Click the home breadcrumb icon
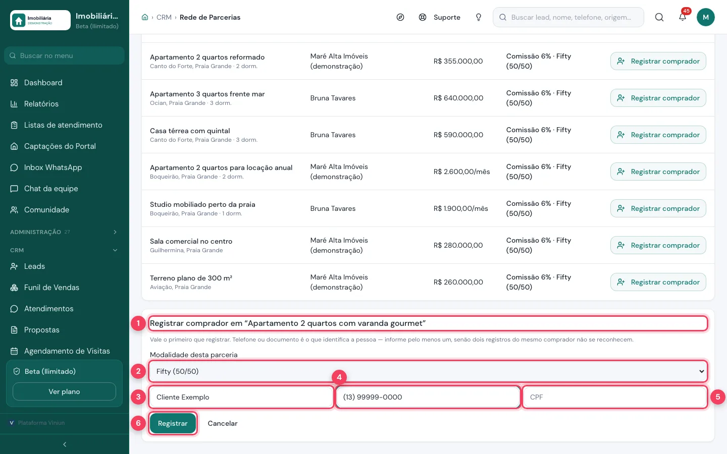 145,17
